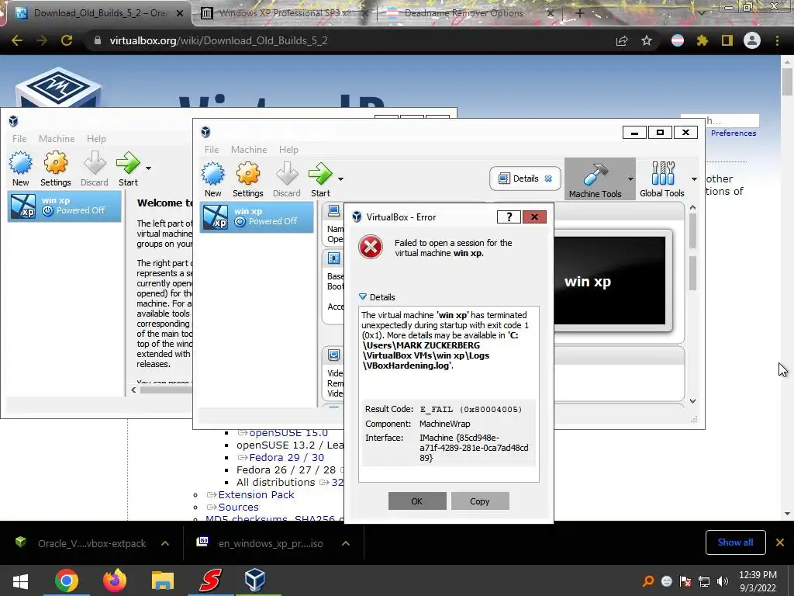Open Fedora 29 / 30 link
The width and height of the screenshot is (794, 596).
click(x=286, y=457)
